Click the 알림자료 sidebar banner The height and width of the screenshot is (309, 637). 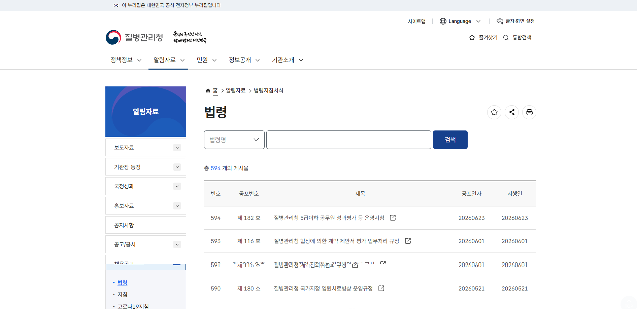146,112
